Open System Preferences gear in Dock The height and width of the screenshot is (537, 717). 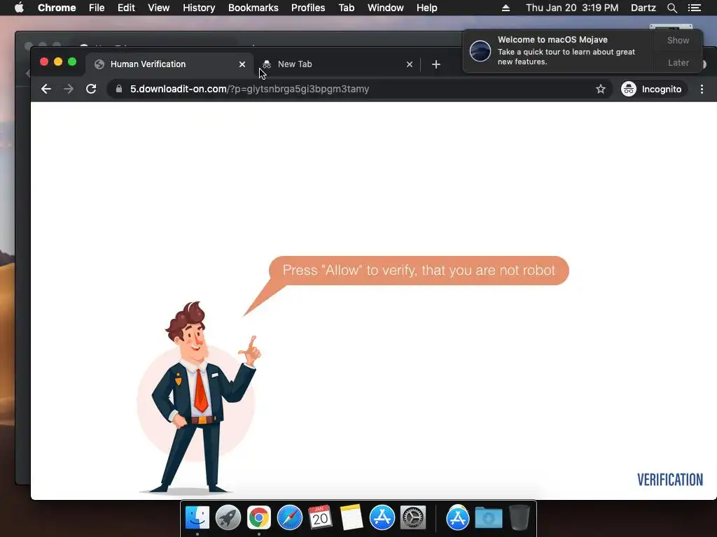pyautogui.click(x=413, y=517)
